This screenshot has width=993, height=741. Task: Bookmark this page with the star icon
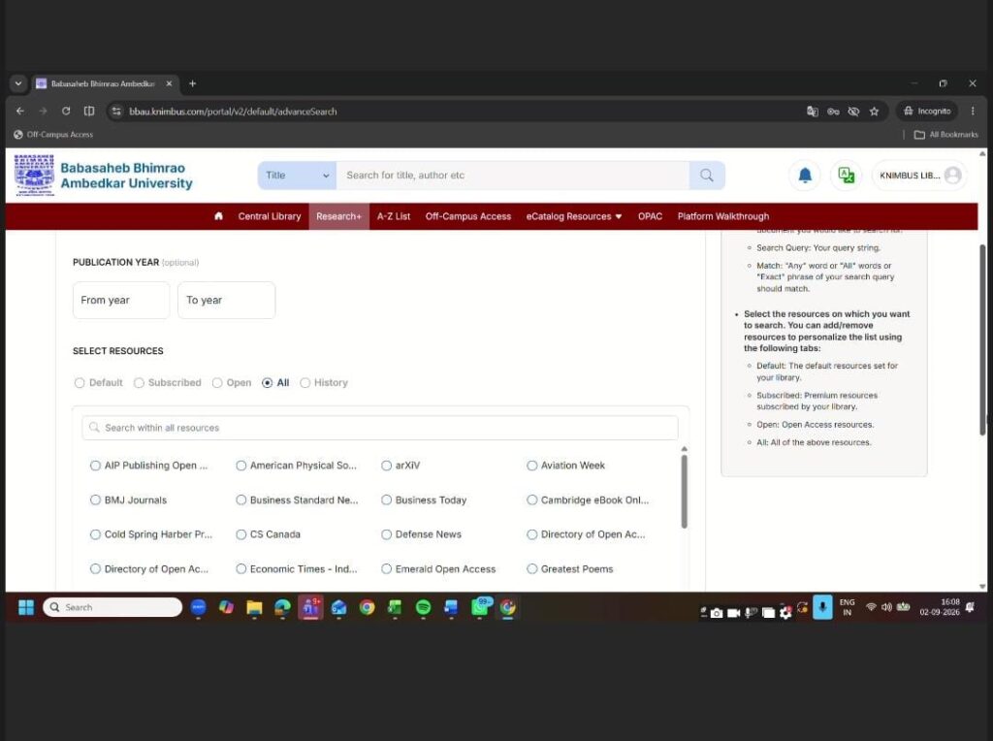coord(874,112)
